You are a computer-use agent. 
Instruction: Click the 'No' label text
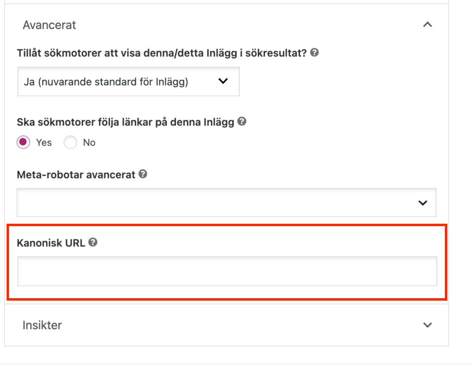point(89,143)
